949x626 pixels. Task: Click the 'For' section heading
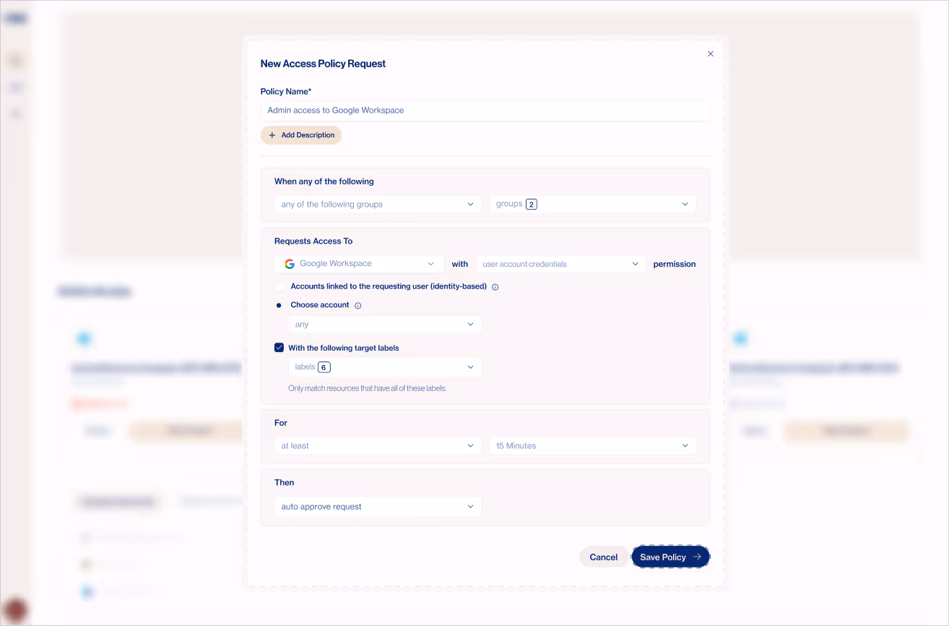(281, 423)
